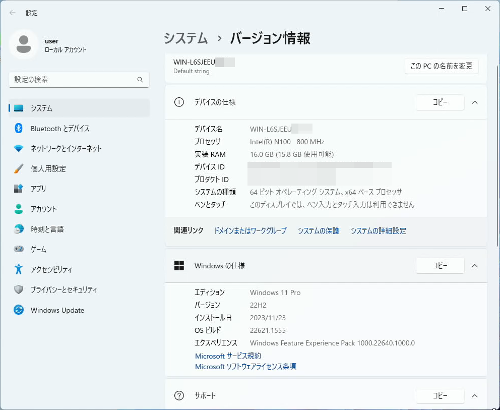Click the ゲーム controller icon

(x=19, y=249)
